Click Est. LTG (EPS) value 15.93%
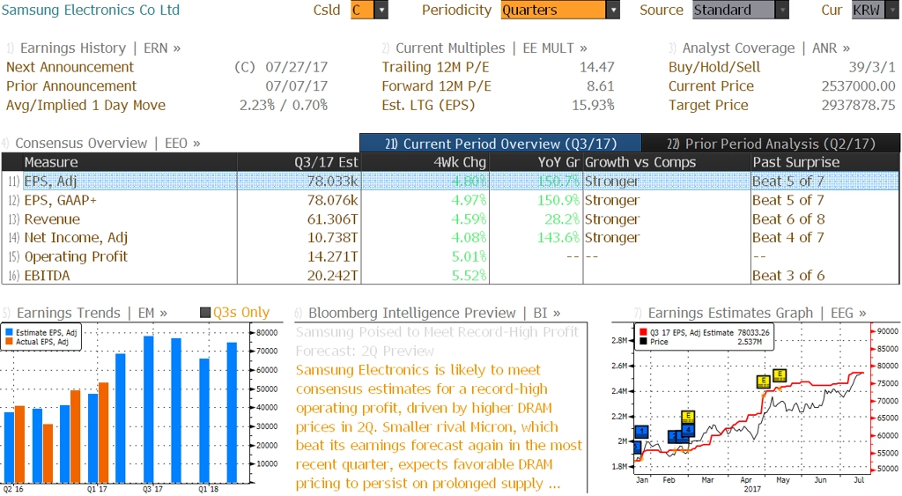This screenshot has width=902, height=496. coord(593,105)
